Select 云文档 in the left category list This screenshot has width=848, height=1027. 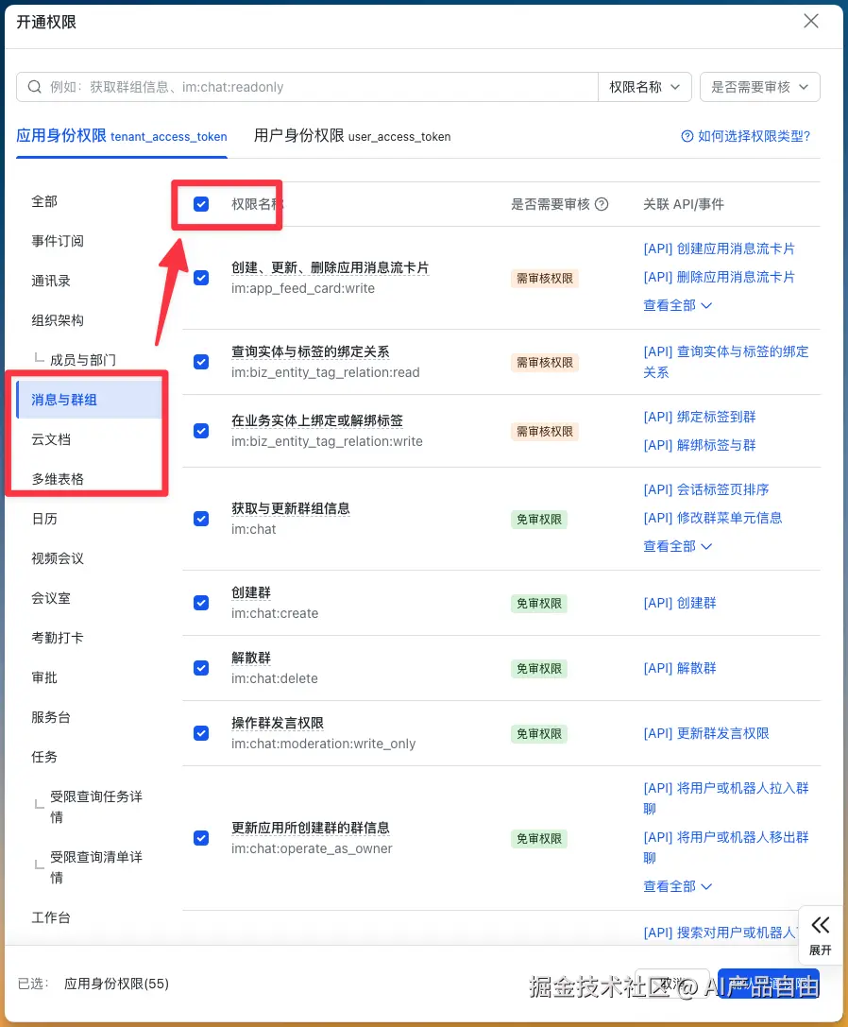[59, 439]
